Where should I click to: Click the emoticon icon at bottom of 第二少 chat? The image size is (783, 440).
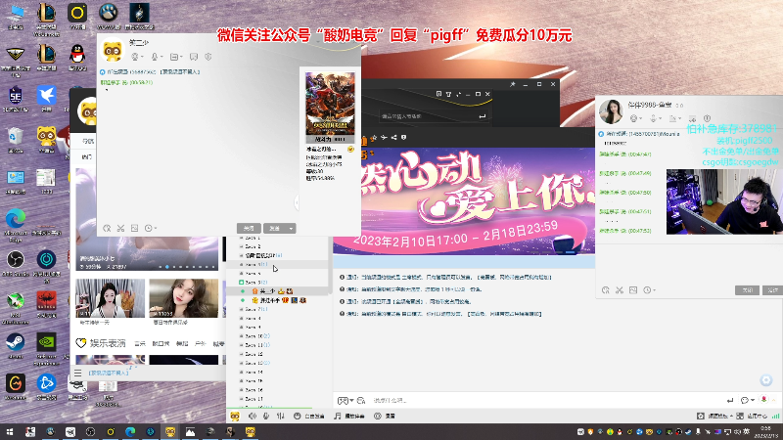coord(107,228)
